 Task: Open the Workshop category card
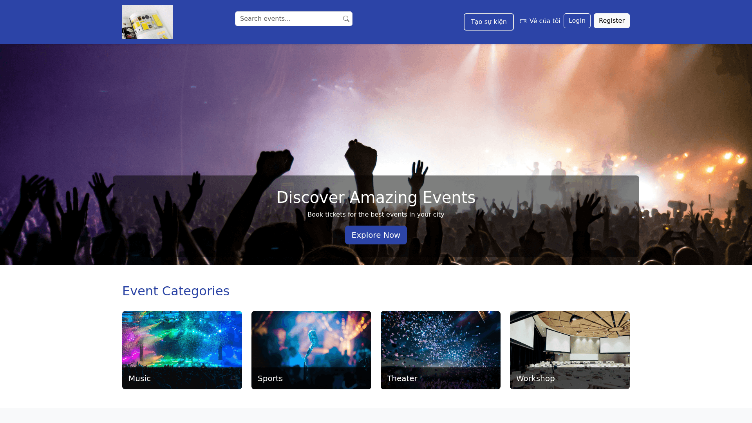570,350
